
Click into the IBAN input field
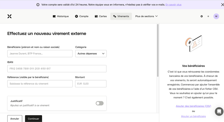click(57, 69)
